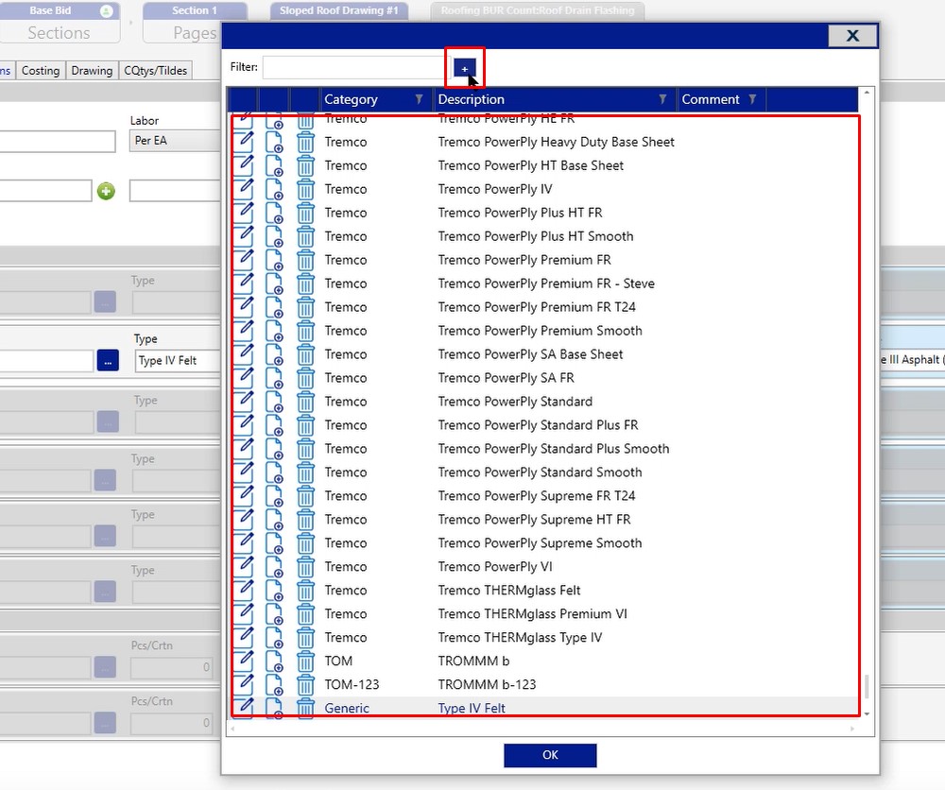This screenshot has height=790, width=945.
Task: Switch to the Costing tab
Action: [41, 71]
